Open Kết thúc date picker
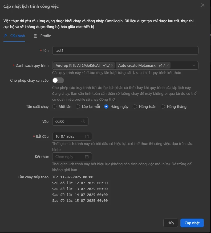The image size is (211, 233). click(x=69, y=157)
